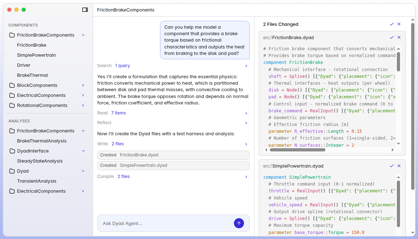Click the DyadInterface folder icon

12,151
